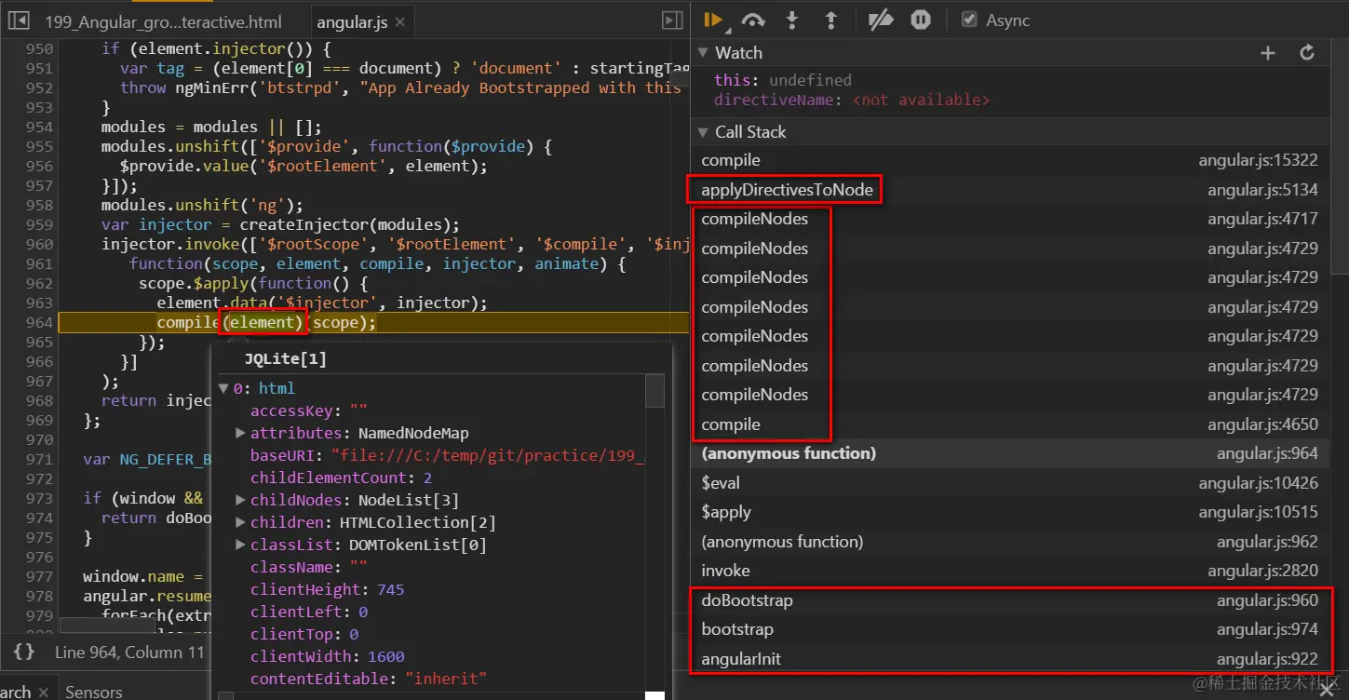1349x700 pixels.
Task: Click the object popover vertical scrollbar
Action: tap(654, 391)
